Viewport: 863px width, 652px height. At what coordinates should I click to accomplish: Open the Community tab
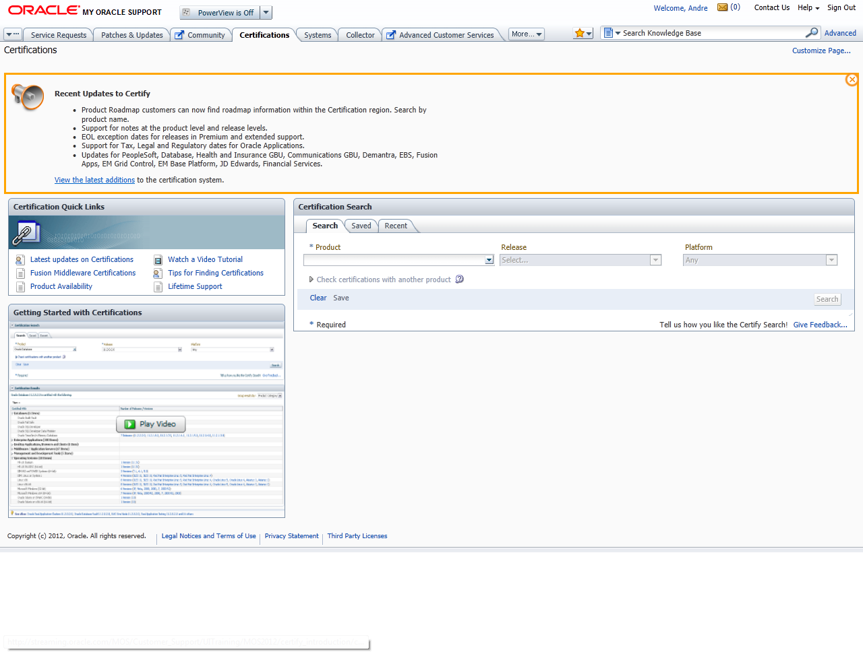(200, 35)
